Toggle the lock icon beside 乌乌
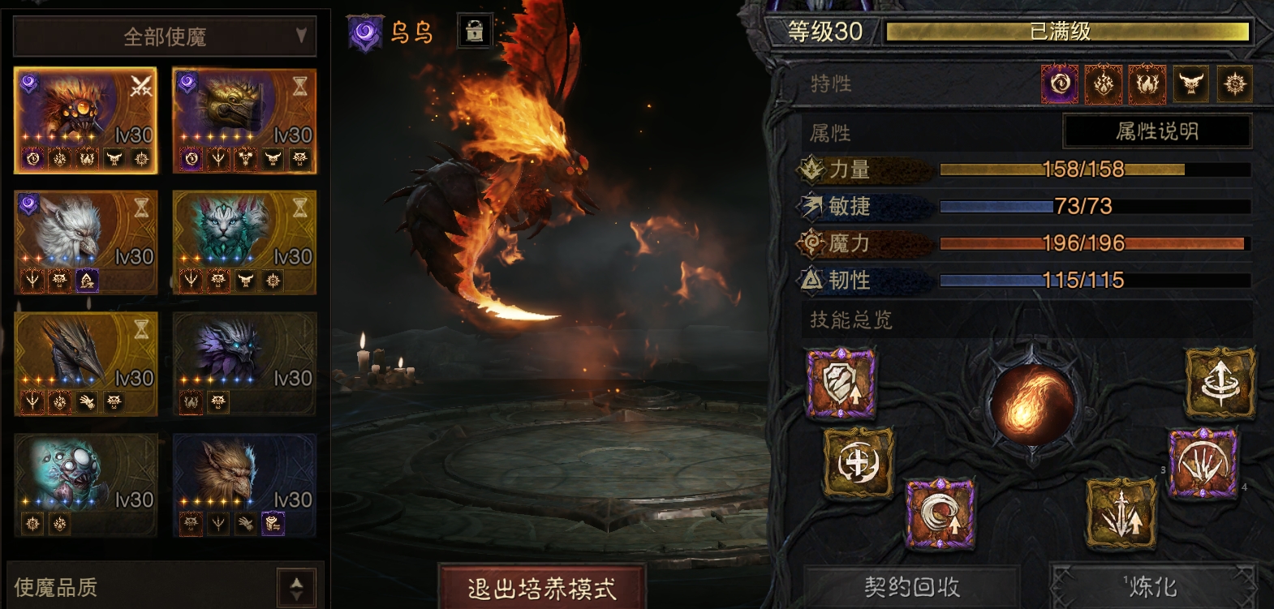The width and height of the screenshot is (1274, 609). [x=475, y=32]
